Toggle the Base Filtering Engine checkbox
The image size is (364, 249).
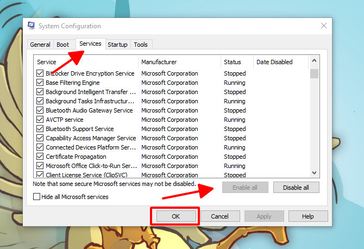(40, 83)
